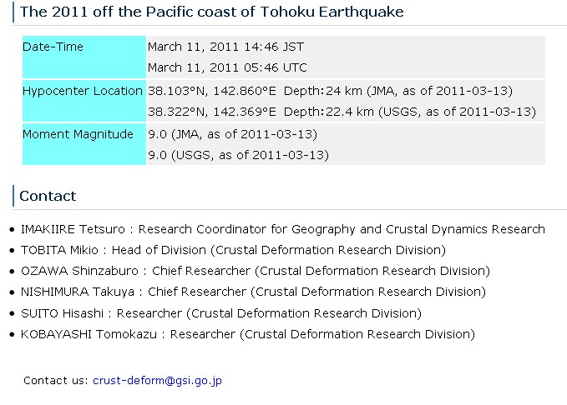
Task: Click the KOBAYASHI Tomokazu contact entry
Action: (x=248, y=334)
